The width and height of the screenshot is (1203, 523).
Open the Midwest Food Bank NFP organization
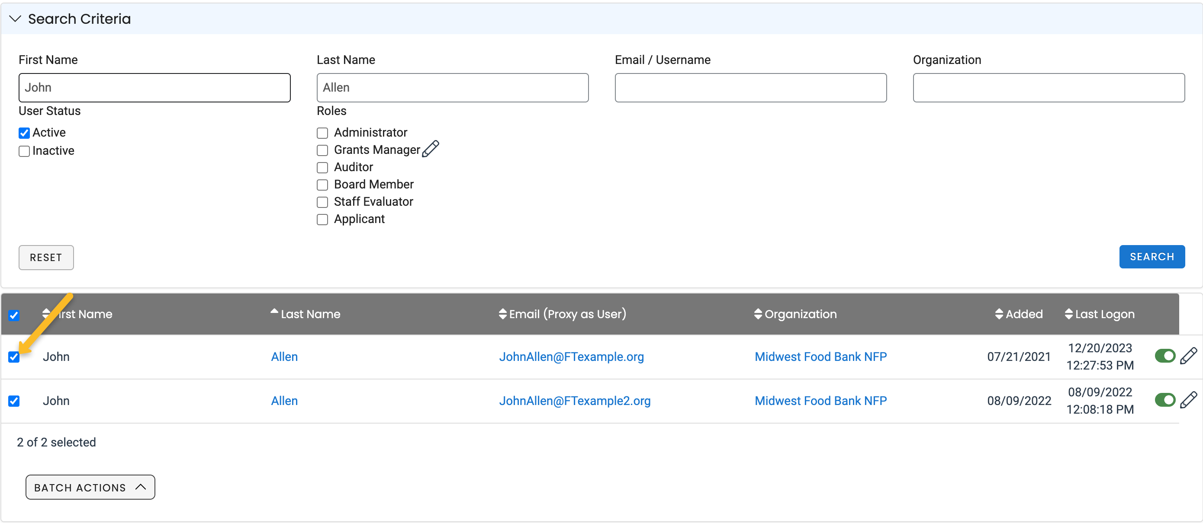(820, 357)
